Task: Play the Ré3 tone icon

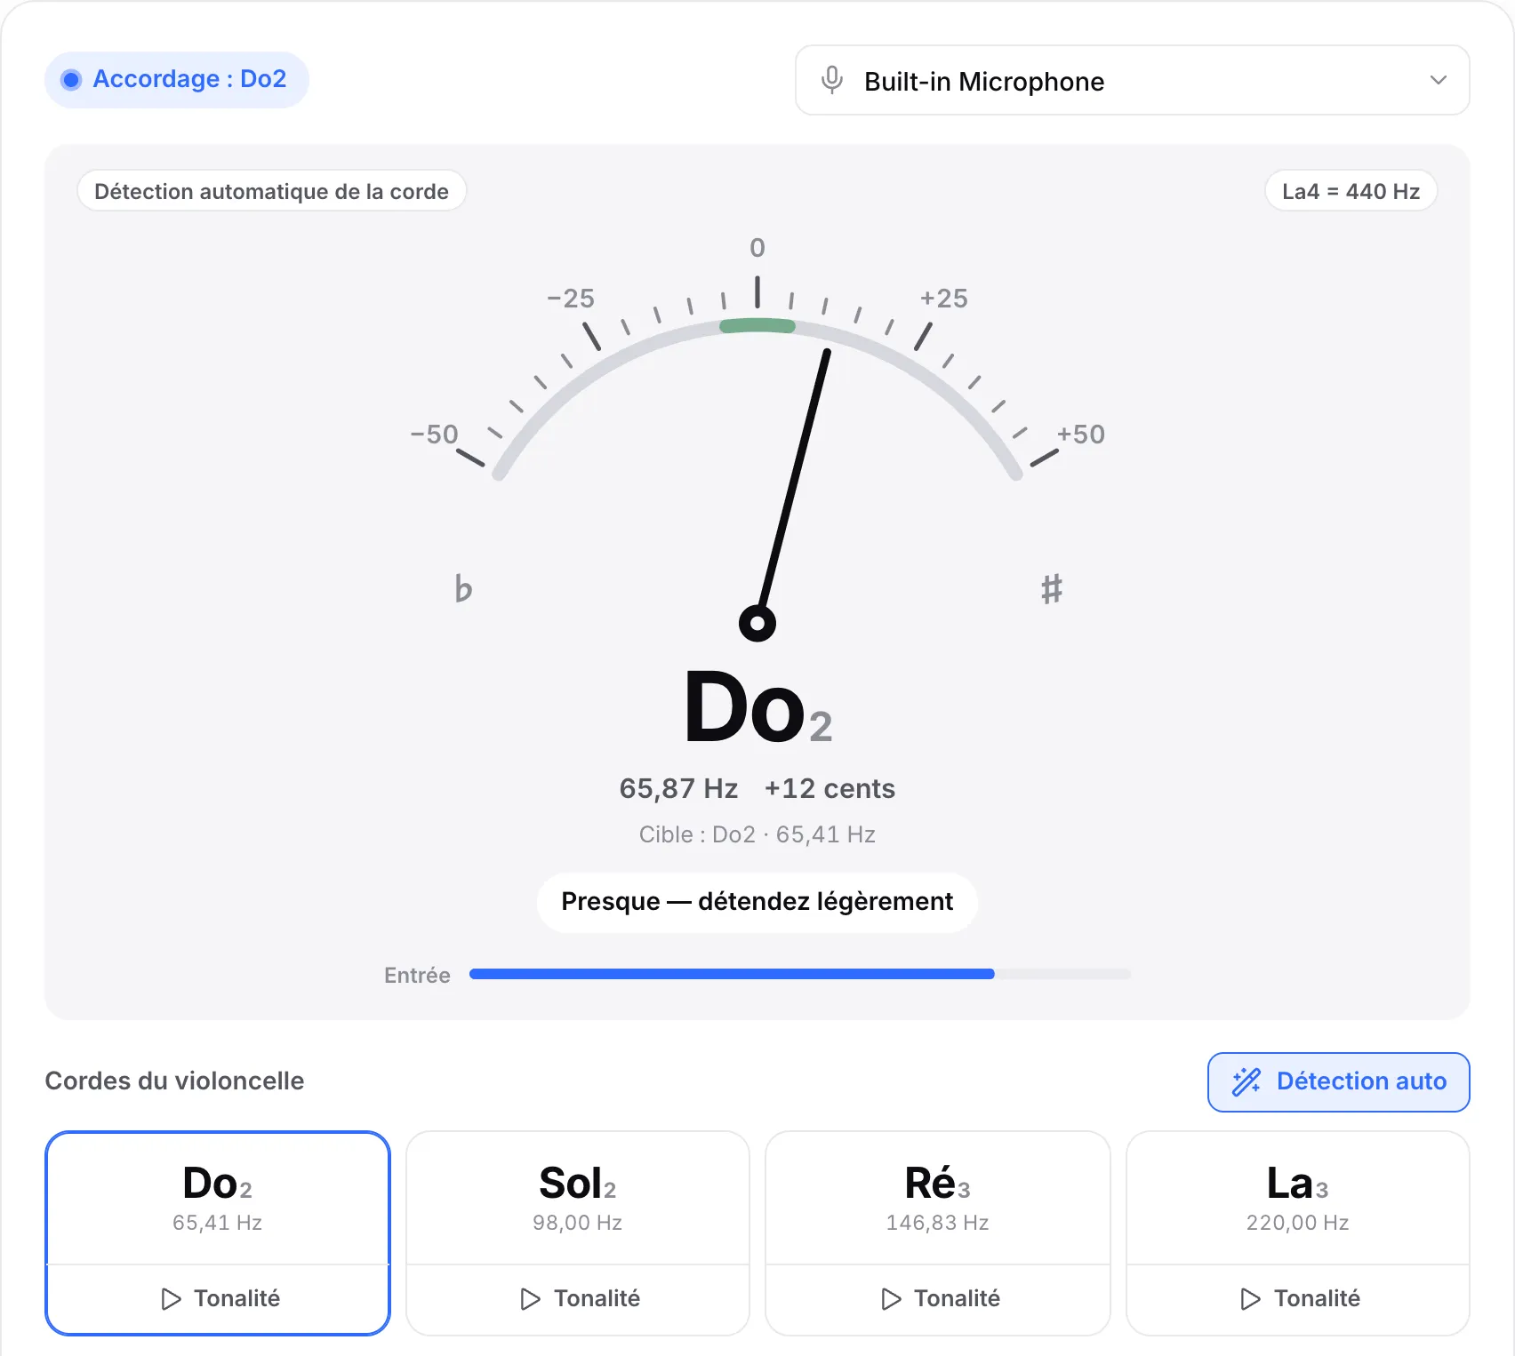Action: 891,1299
